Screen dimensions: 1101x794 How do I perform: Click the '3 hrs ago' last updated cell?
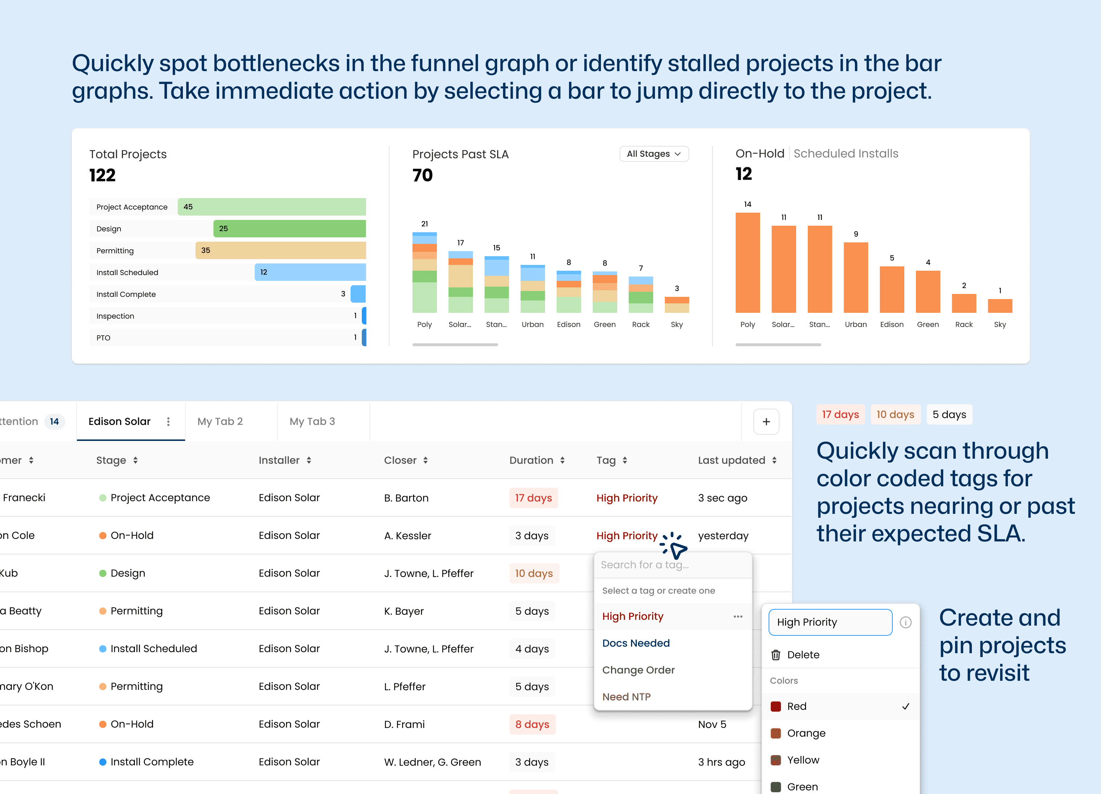[721, 762]
